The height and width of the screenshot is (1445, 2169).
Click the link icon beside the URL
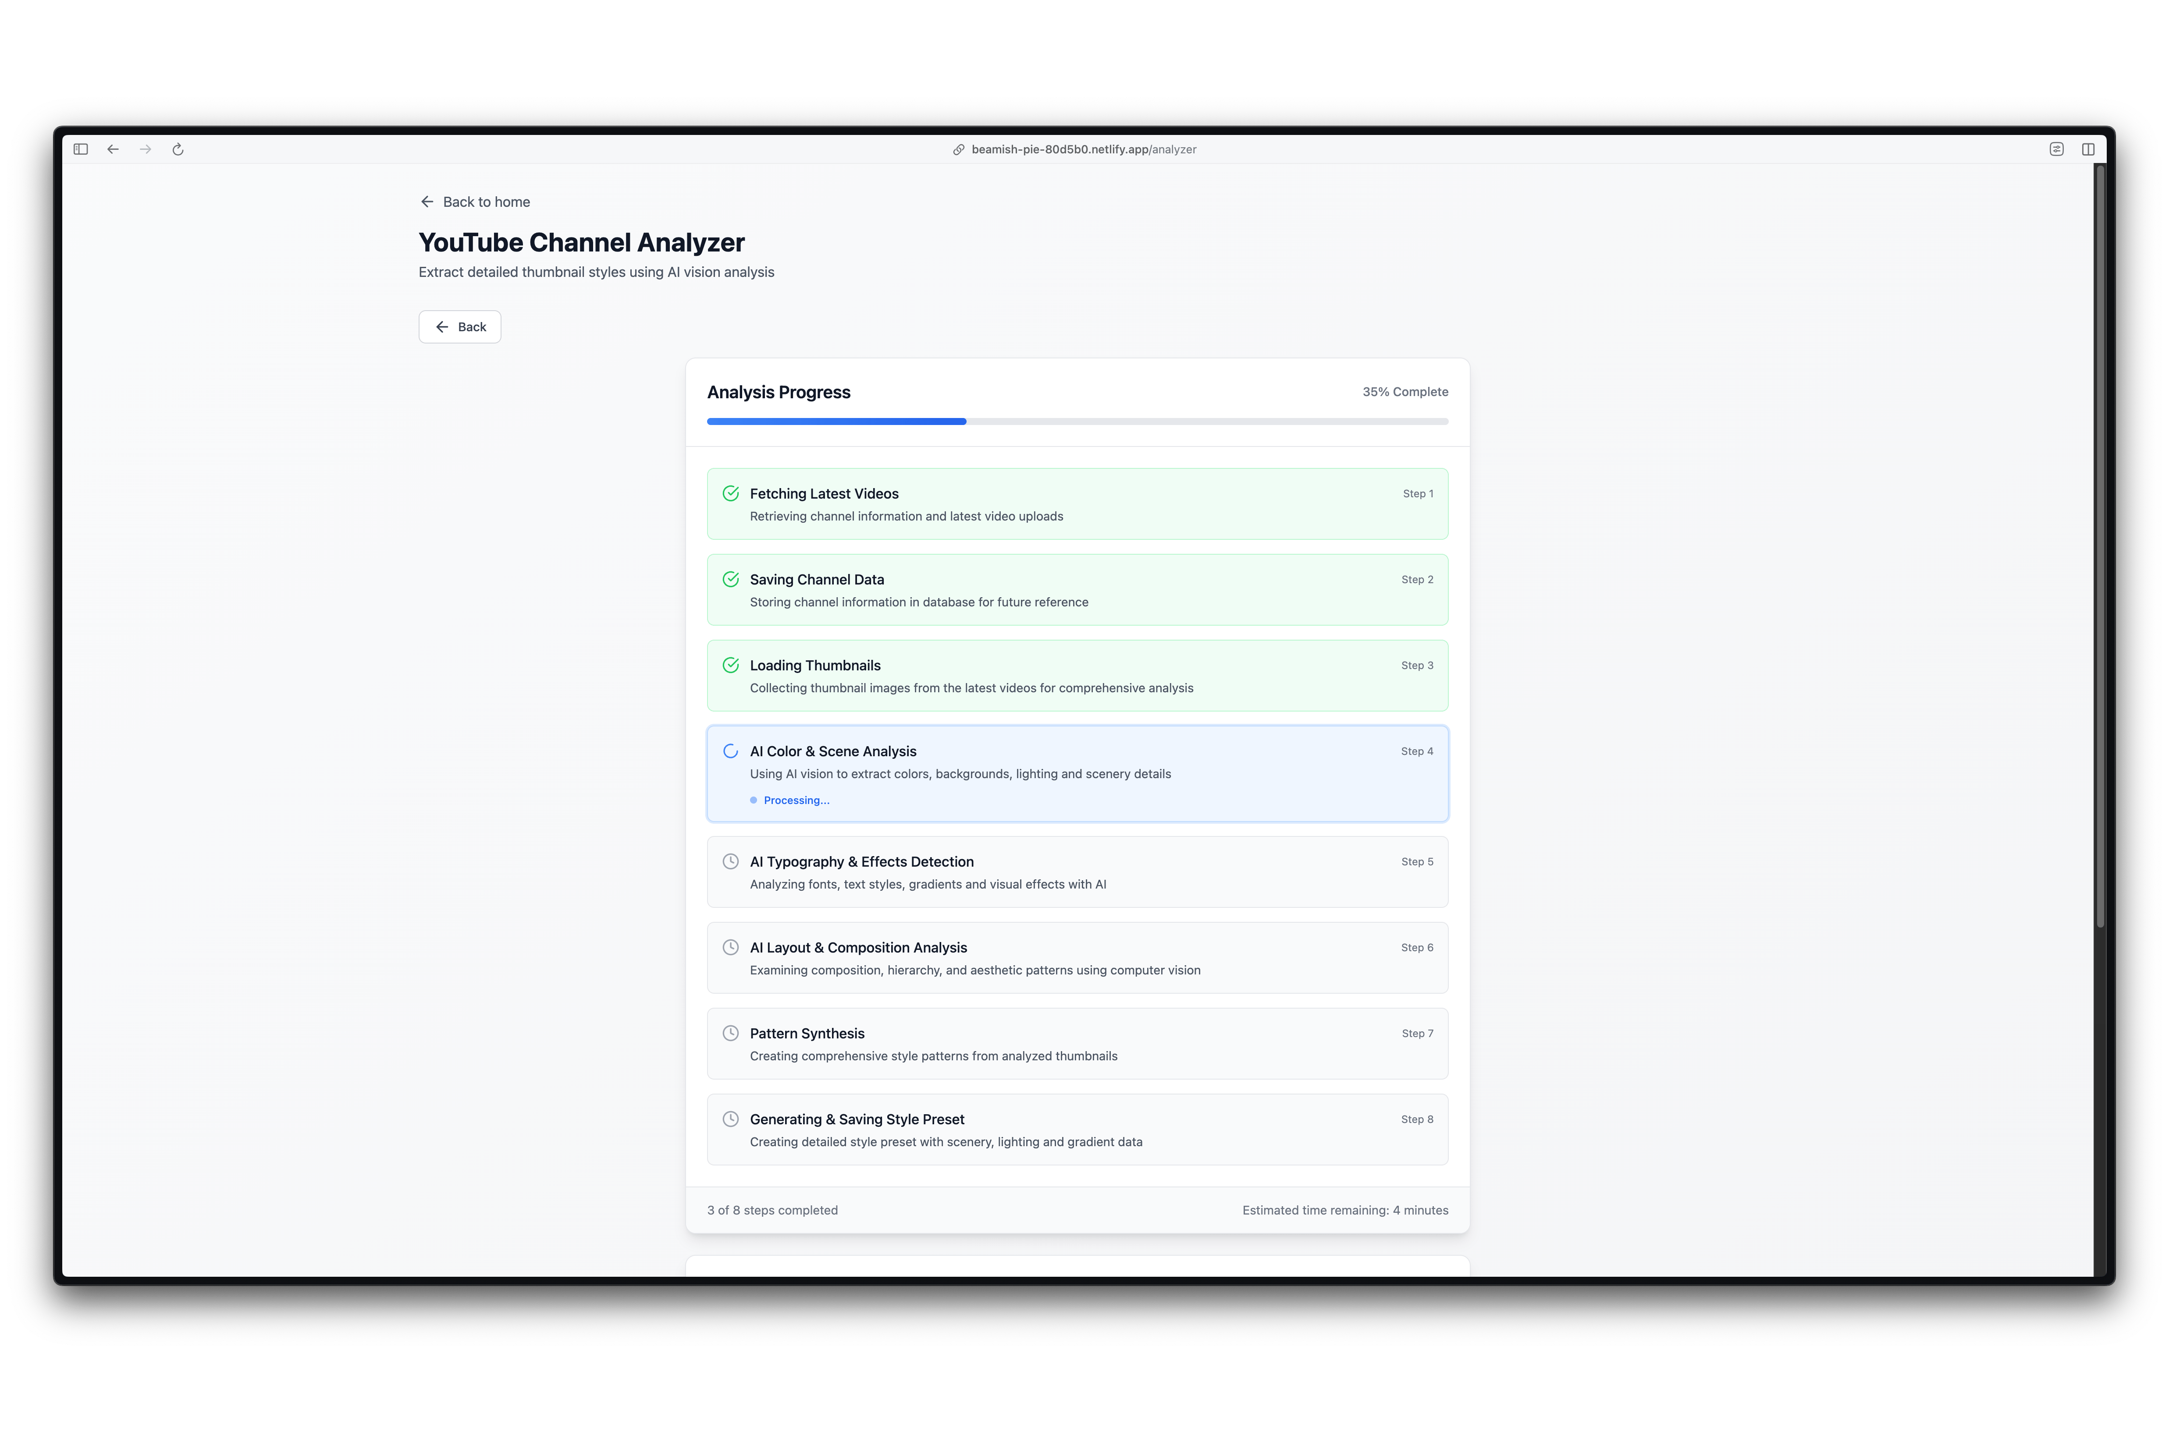pos(959,149)
